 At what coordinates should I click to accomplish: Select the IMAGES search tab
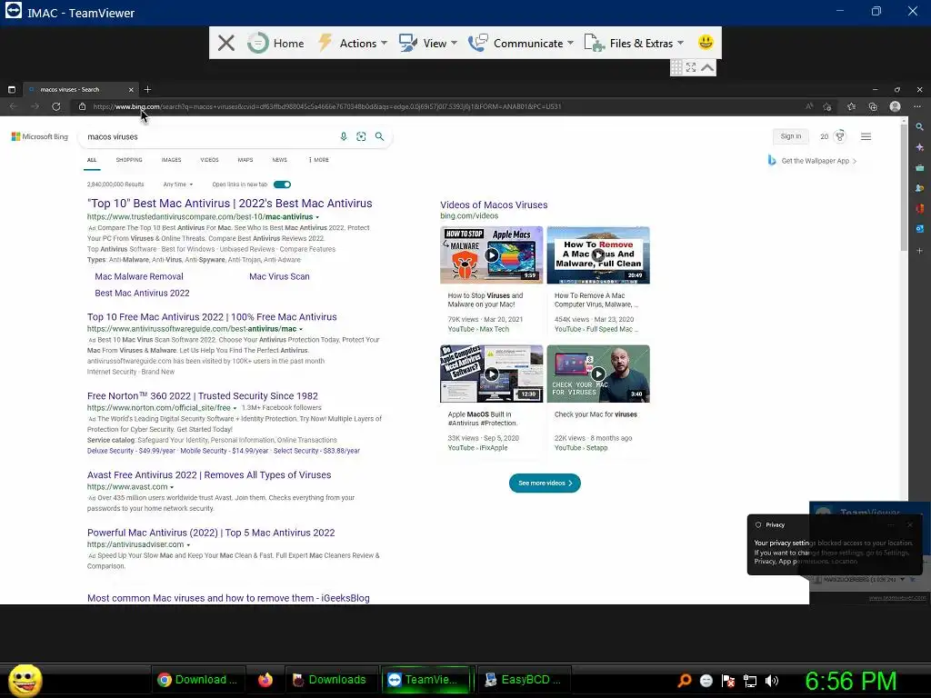tap(171, 160)
